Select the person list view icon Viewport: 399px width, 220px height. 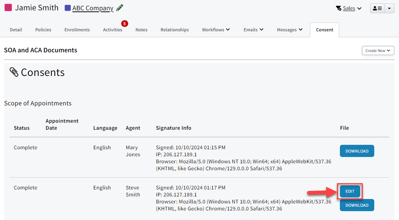[x=377, y=8]
